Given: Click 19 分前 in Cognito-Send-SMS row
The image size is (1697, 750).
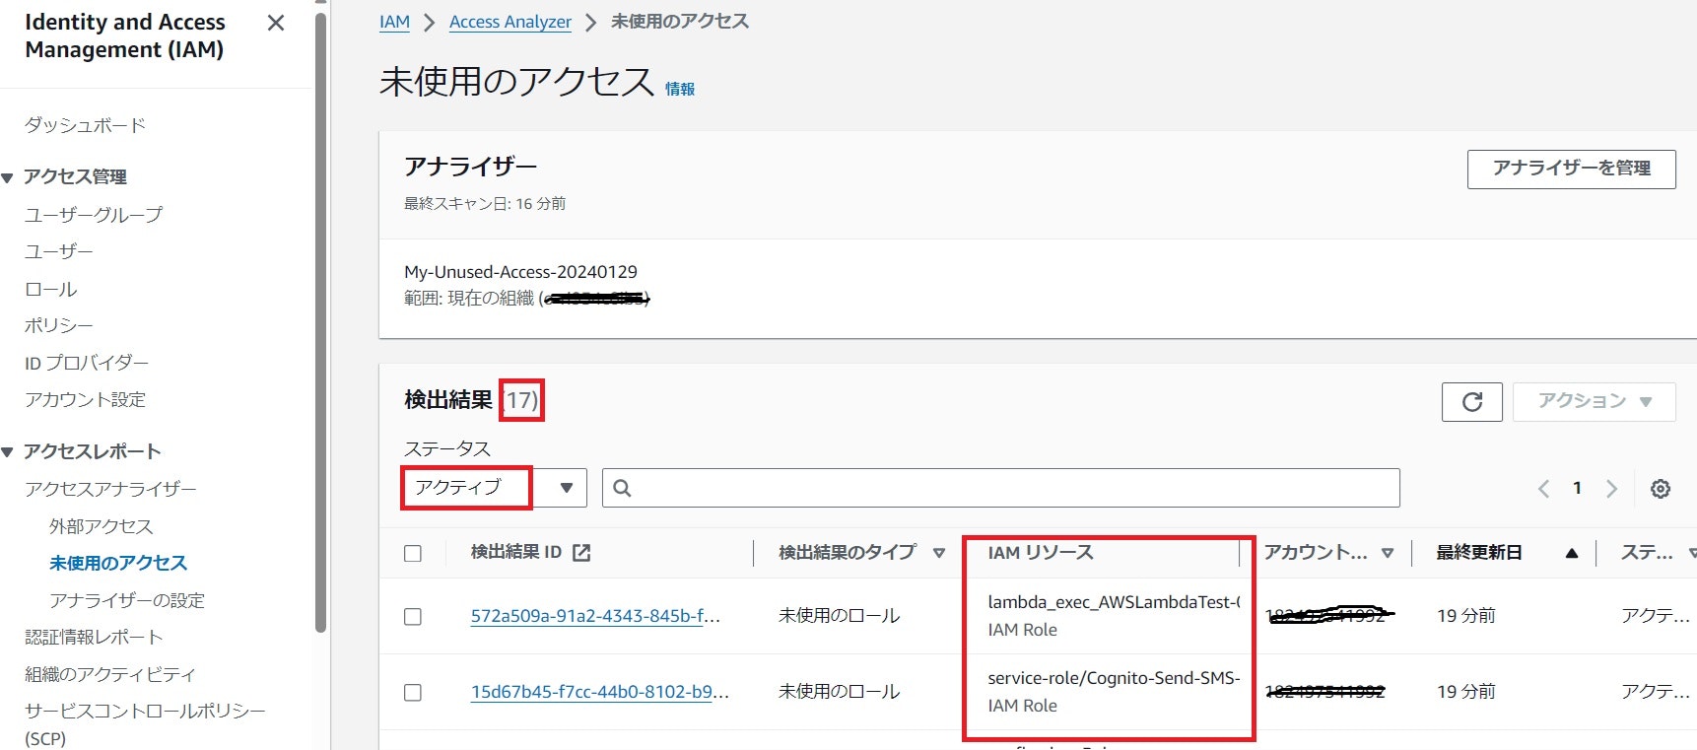Looking at the screenshot, I should click(1466, 692).
